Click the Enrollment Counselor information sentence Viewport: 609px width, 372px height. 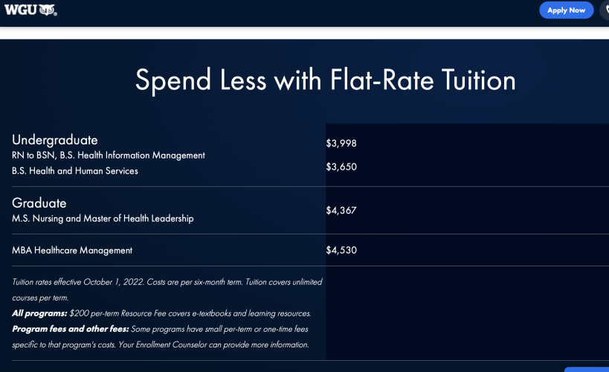click(213, 344)
